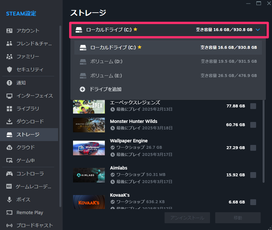The image size is (272, 230).
Task: Open the ライブラリ settings tab
Action: pos(28,109)
